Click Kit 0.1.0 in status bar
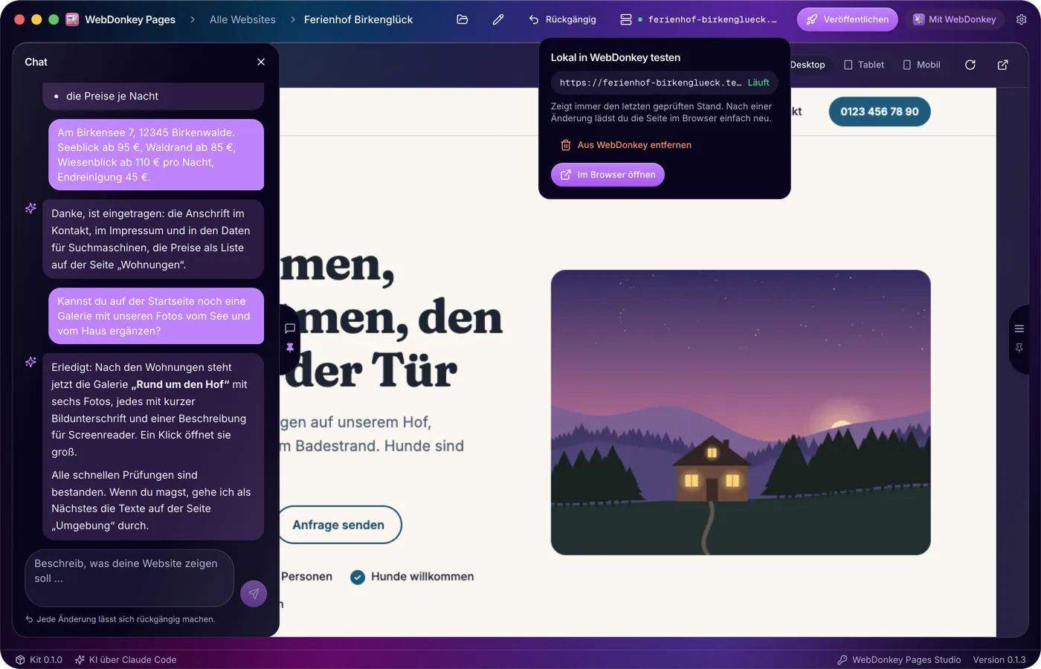 pos(39,659)
